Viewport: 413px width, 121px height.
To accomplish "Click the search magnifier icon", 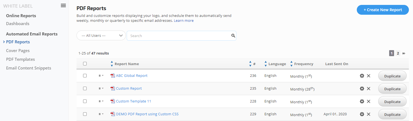I will 233,35.
